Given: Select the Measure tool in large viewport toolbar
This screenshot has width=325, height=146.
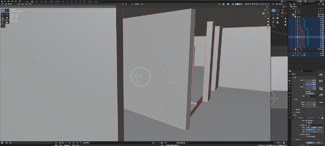Looking at the screenshot, I should [7, 22].
